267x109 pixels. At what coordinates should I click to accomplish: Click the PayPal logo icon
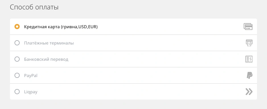[x=249, y=75]
